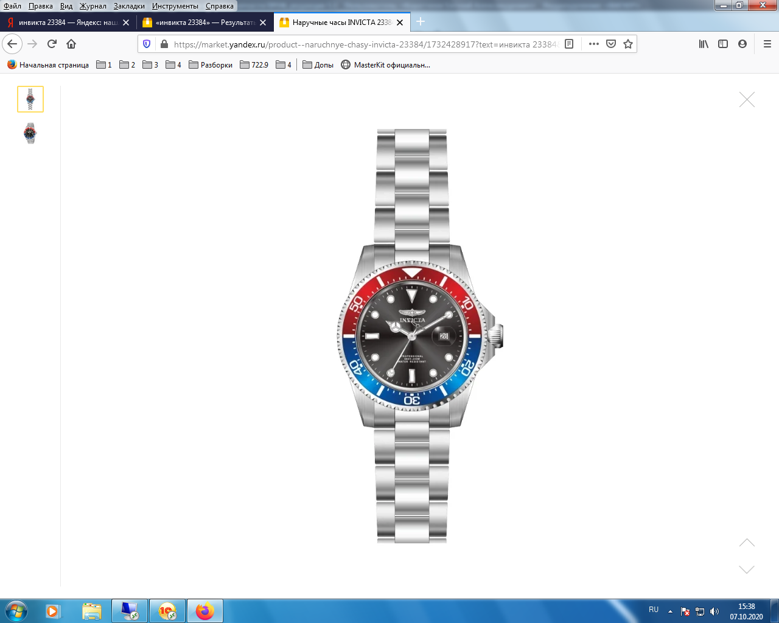
Task: Open the clock showing 15:38
Action: pyautogui.click(x=746, y=611)
